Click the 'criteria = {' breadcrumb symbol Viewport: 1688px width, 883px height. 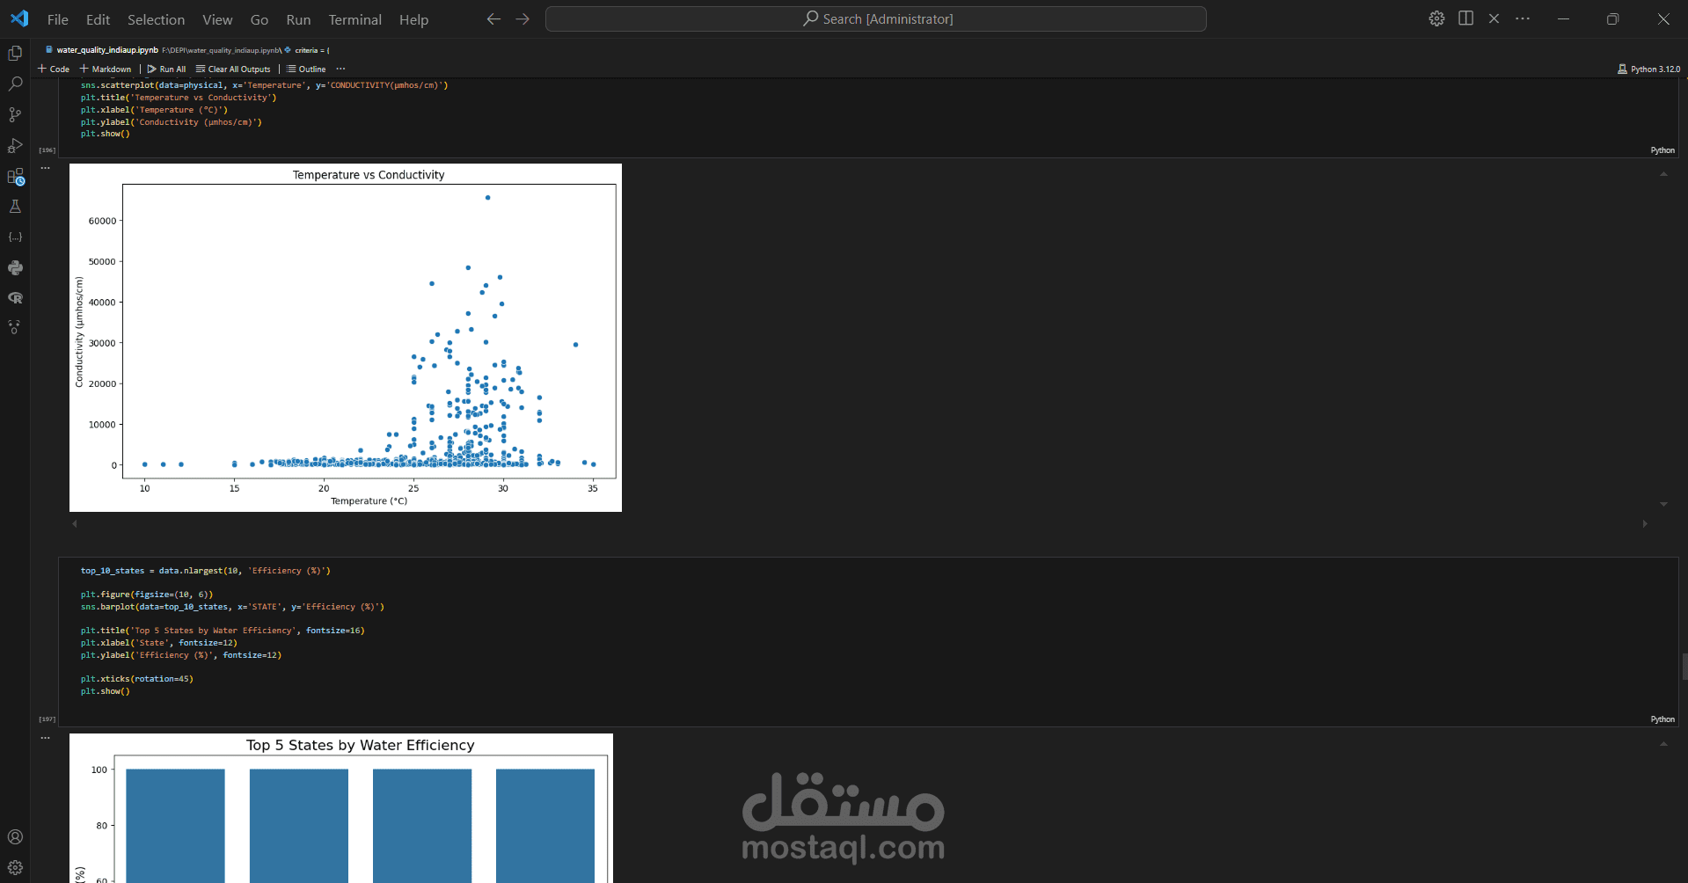click(307, 50)
